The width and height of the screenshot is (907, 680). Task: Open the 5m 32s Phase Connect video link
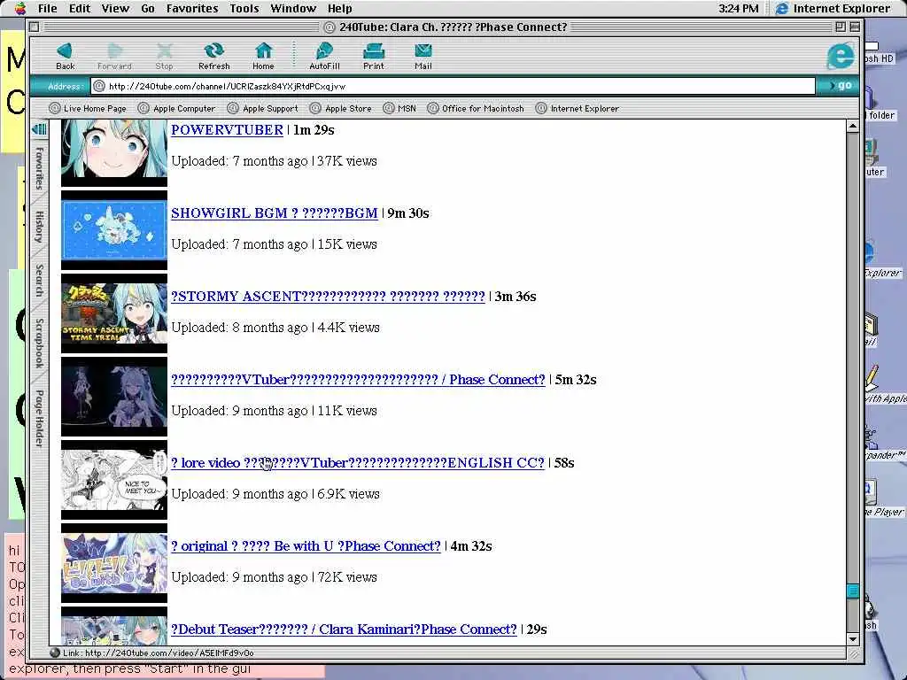pyautogui.click(x=358, y=380)
